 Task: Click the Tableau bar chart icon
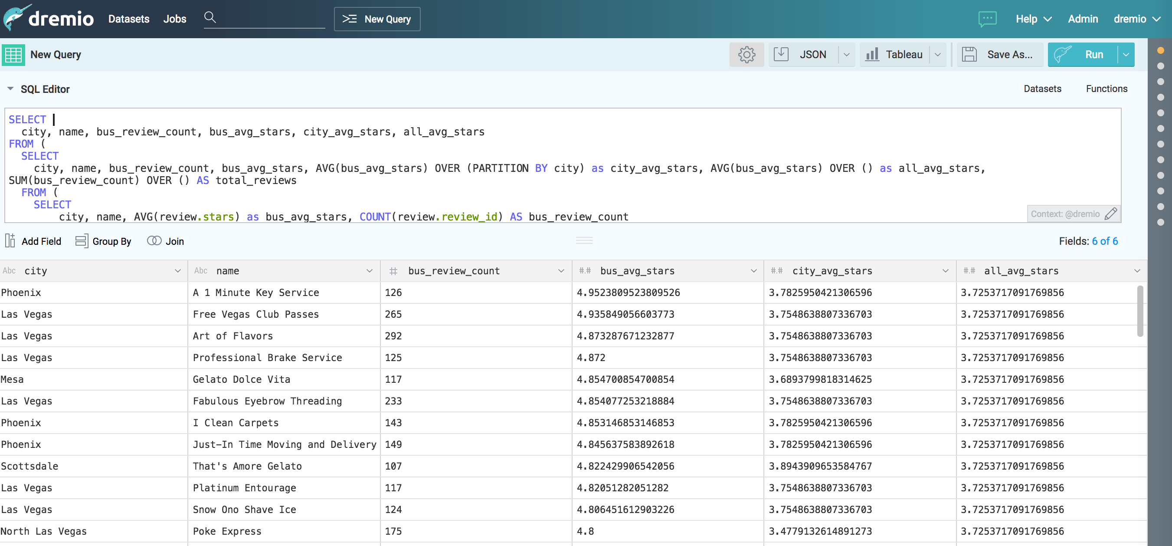tap(872, 54)
